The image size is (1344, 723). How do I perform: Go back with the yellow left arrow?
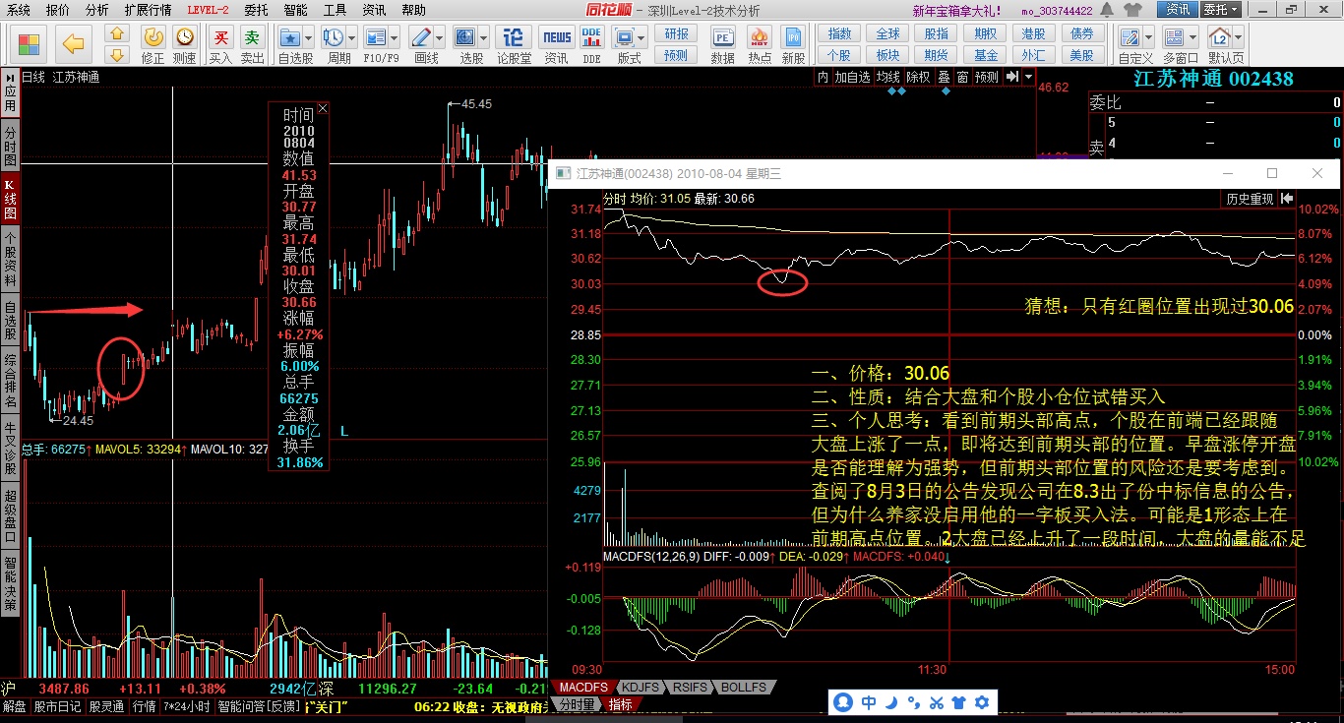point(74,44)
